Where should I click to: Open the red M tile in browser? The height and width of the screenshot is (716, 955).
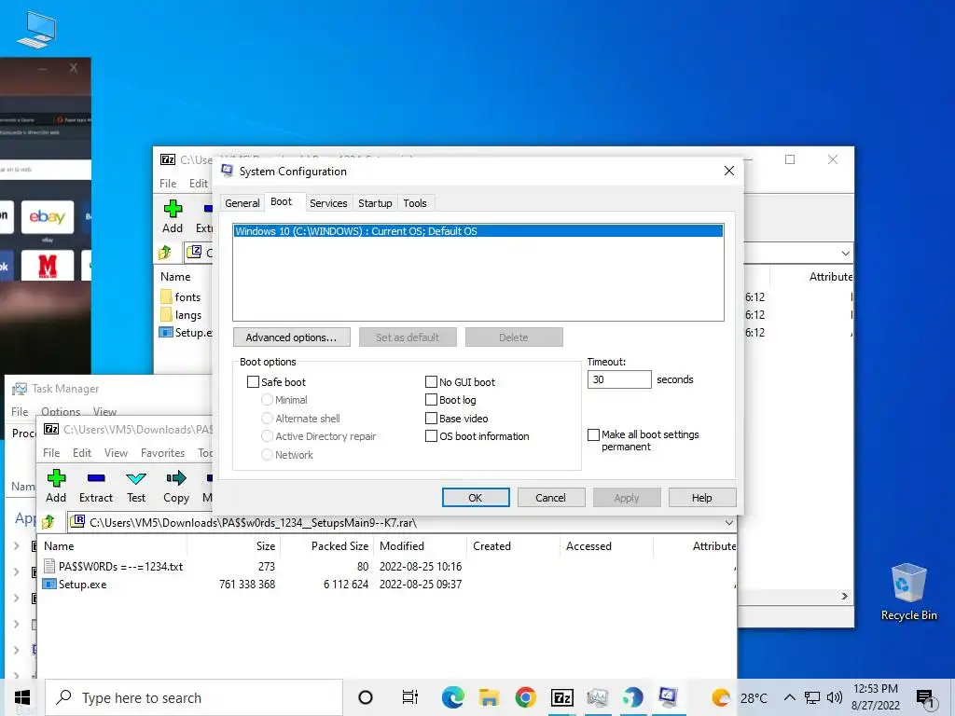coord(48,266)
